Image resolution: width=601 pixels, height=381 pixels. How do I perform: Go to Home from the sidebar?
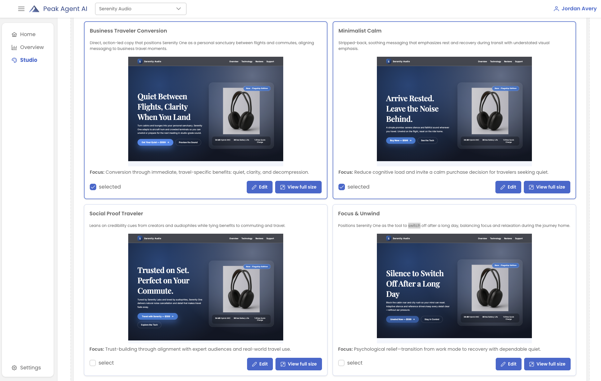coord(28,34)
